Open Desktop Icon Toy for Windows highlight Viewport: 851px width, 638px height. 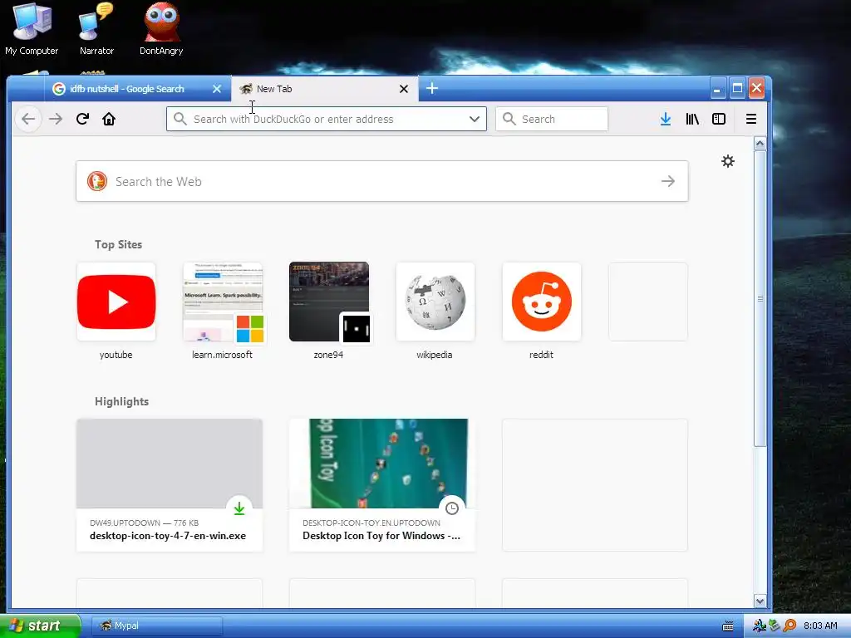click(x=382, y=485)
